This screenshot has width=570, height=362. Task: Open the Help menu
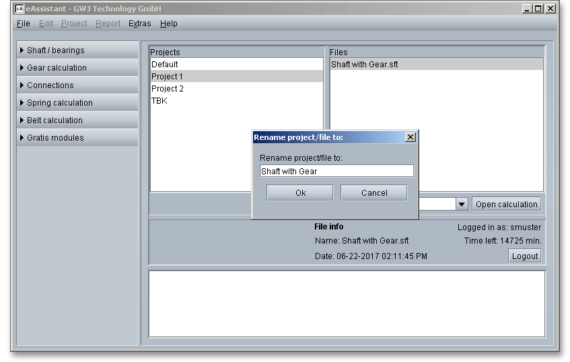(x=169, y=24)
